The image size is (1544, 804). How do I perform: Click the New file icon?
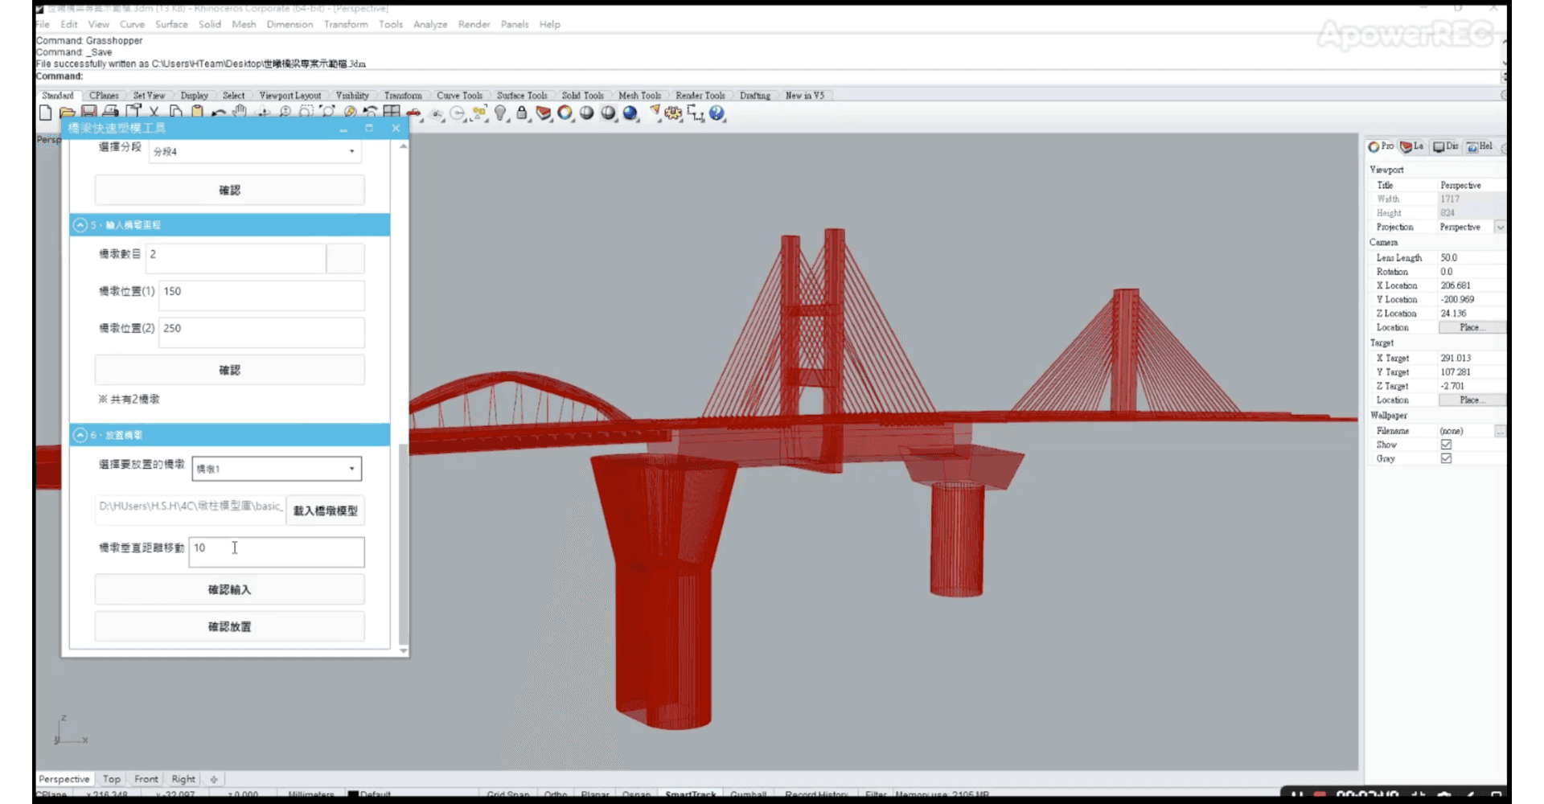coord(45,113)
